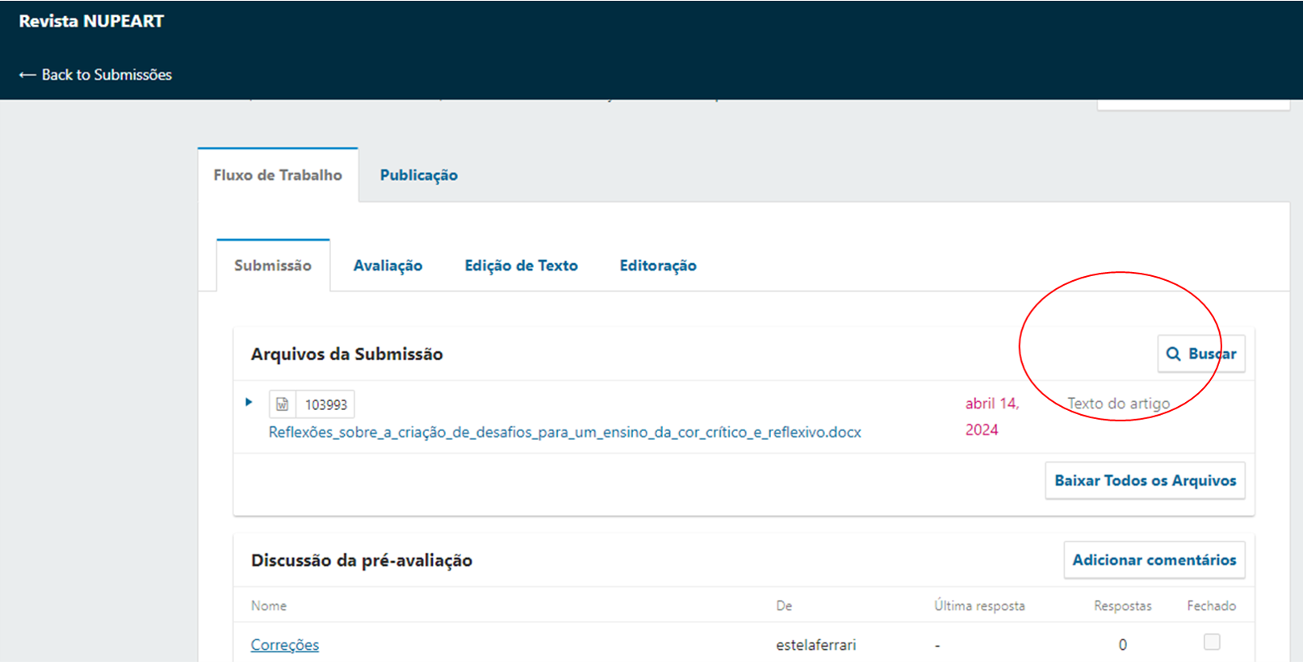1303x662 pixels.
Task: Open the Fluxo de Trabalho tab
Action: point(278,175)
